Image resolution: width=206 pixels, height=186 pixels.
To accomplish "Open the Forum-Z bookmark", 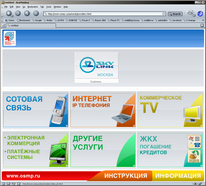I will [84, 20].
